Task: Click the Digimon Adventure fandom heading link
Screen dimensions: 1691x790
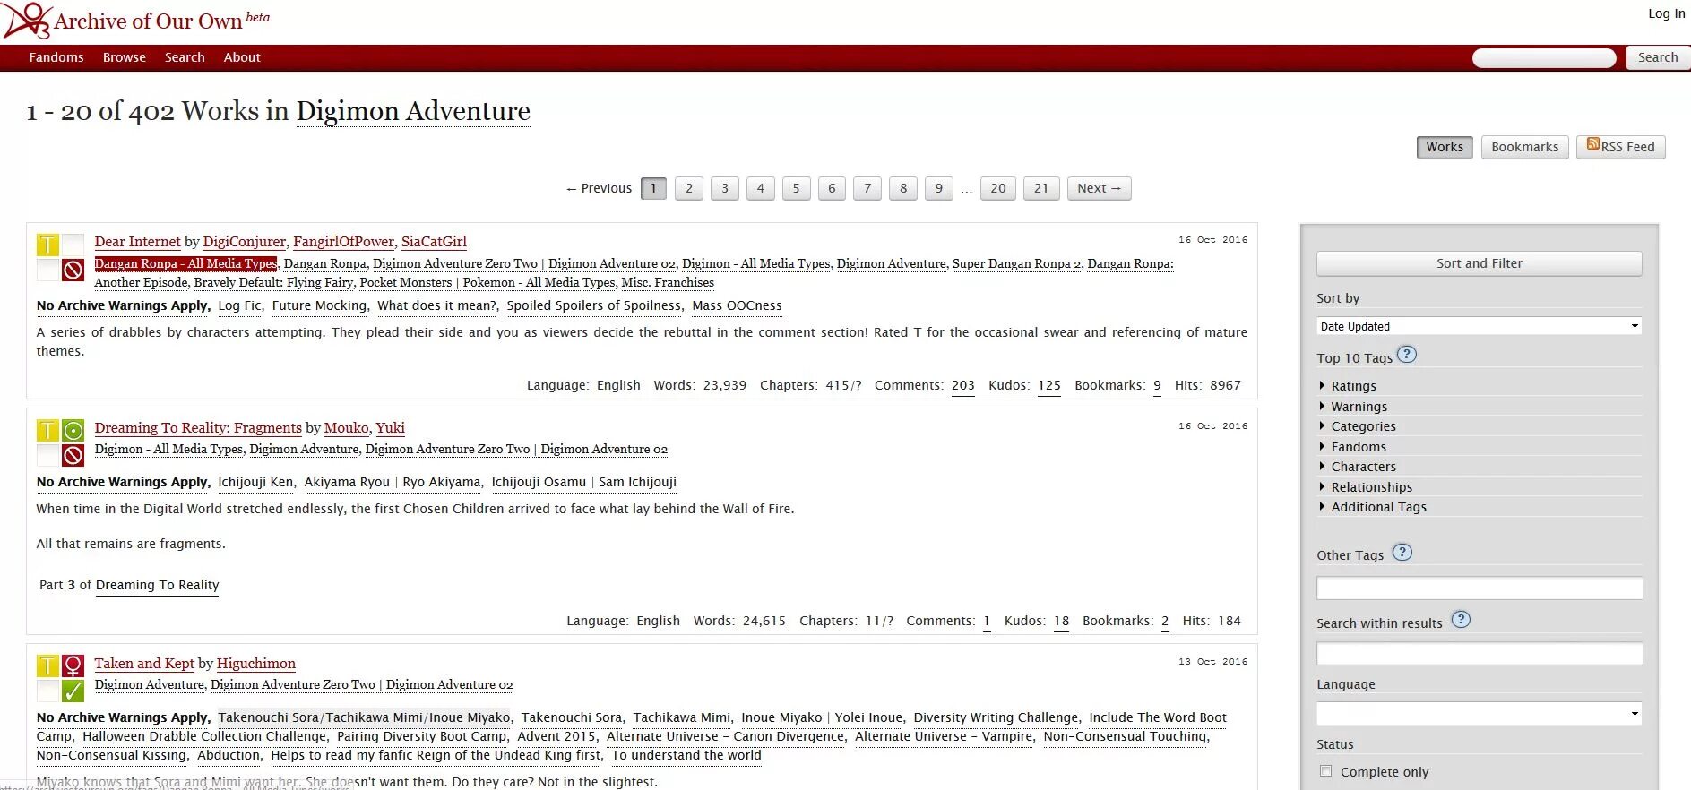Action: [x=413, y=111]
